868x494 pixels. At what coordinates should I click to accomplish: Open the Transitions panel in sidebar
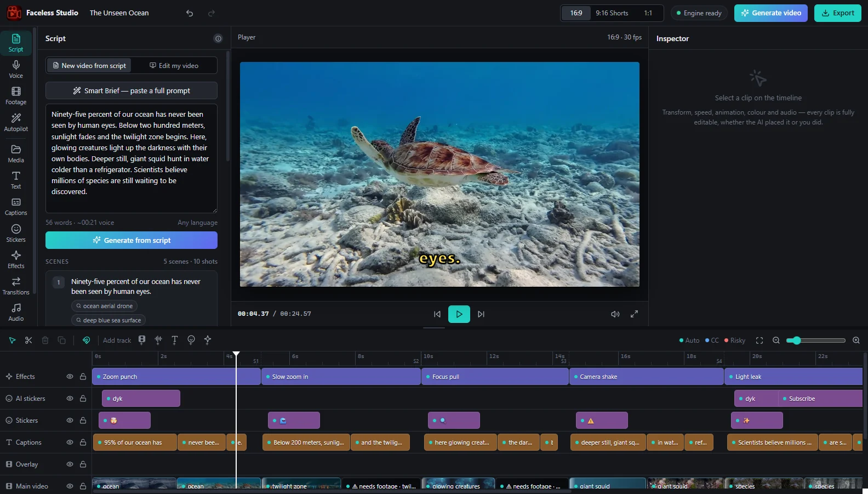[16, 286]
